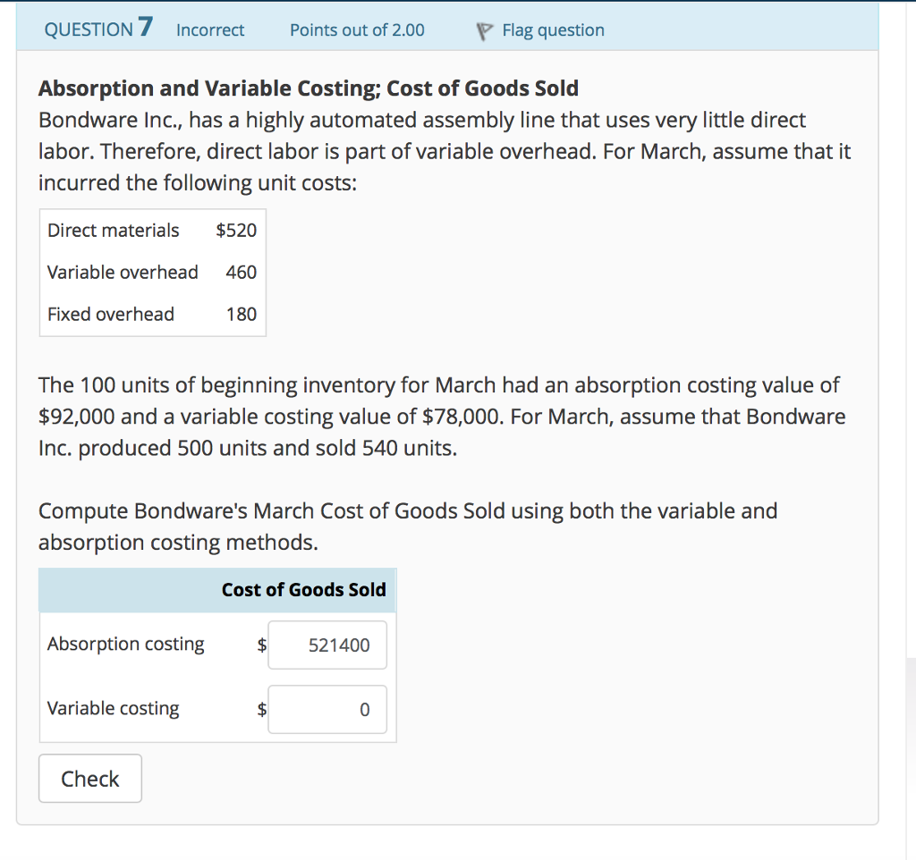Select the Flag question link
Viewport: 916px width, 860px height.
pyautogui.click(x=552, y=30)
